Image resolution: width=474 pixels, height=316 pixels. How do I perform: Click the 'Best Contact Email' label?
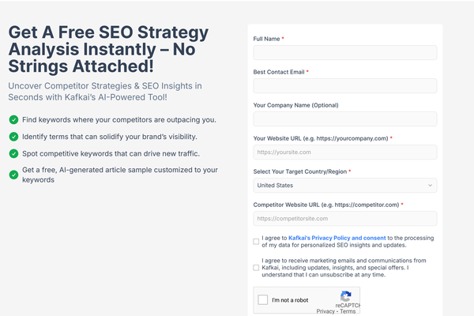279,72
